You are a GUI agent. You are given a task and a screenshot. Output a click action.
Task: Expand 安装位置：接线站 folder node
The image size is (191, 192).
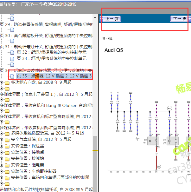(1, 159)
